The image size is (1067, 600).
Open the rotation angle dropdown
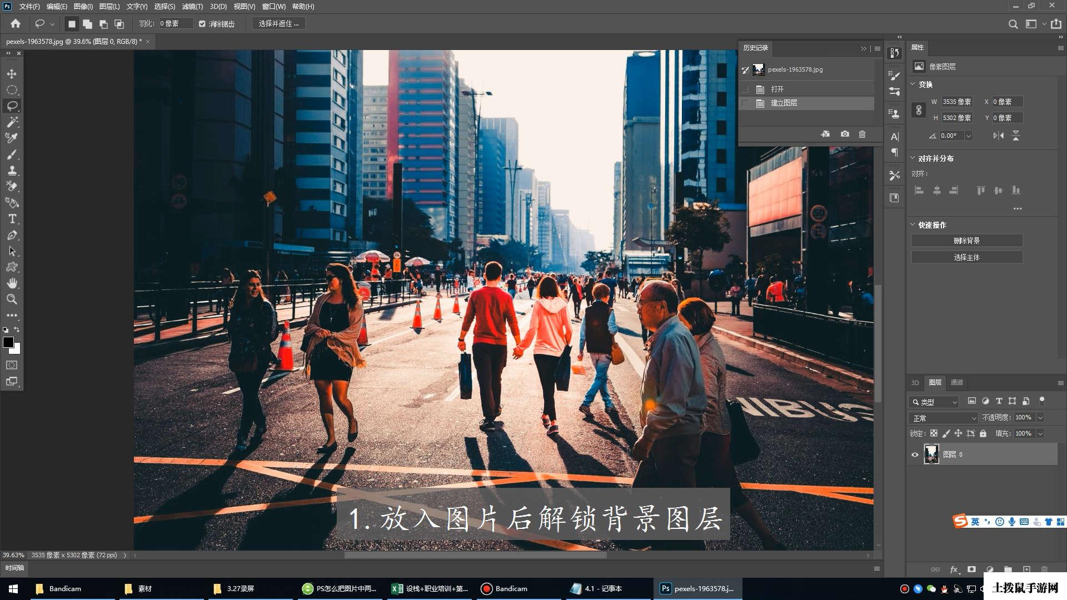tap(968, 136)
